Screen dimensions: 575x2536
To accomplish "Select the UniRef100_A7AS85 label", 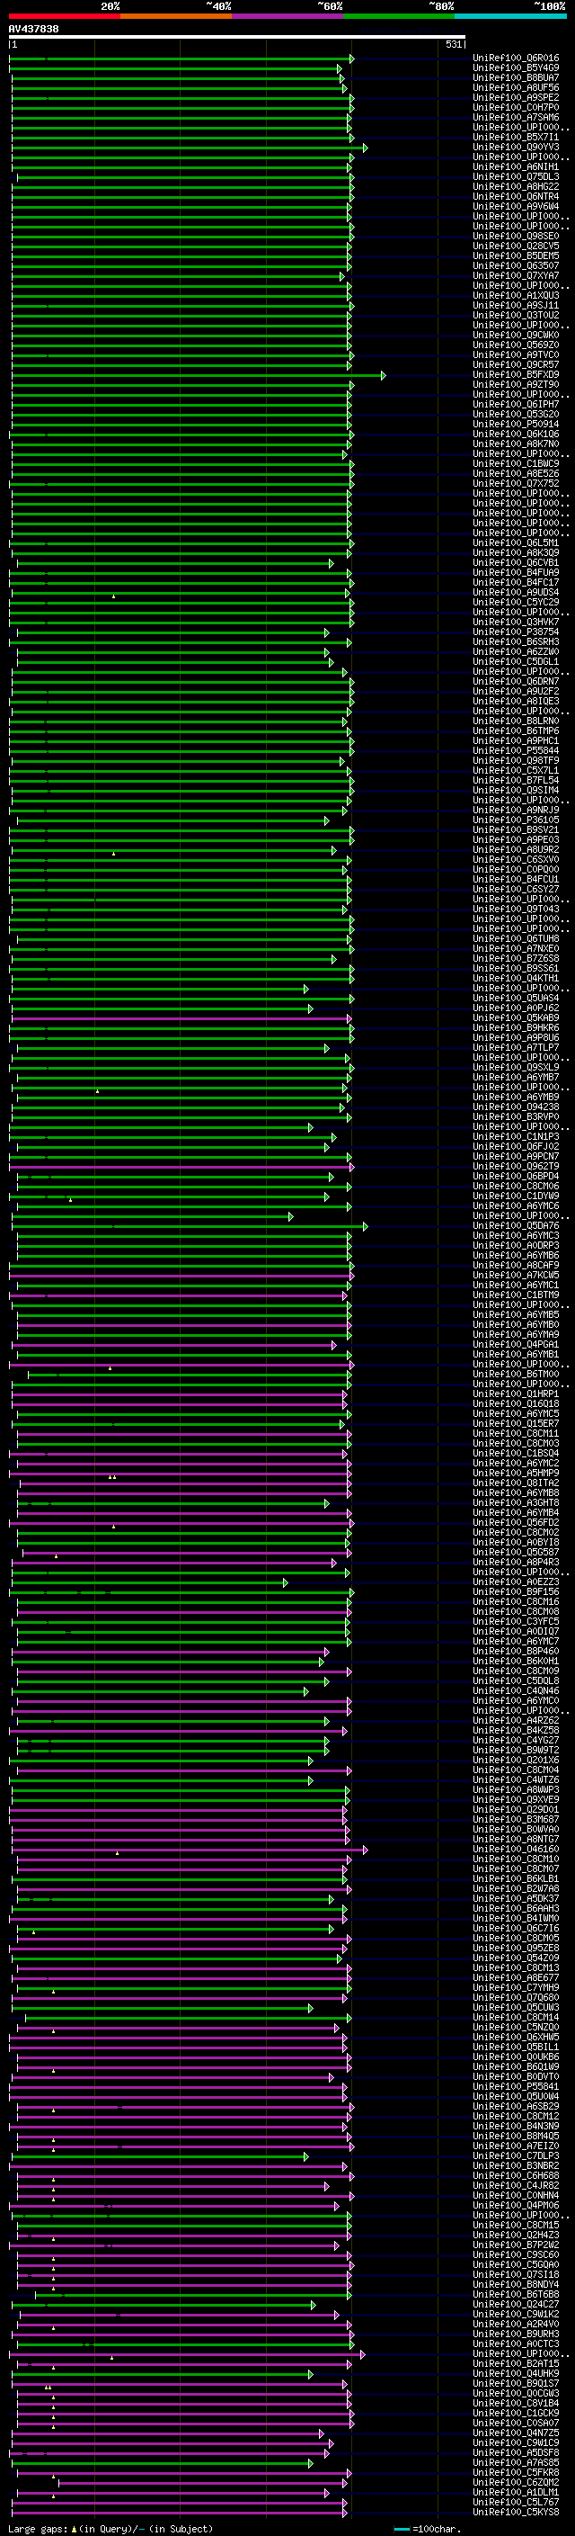I will 516,2463.
